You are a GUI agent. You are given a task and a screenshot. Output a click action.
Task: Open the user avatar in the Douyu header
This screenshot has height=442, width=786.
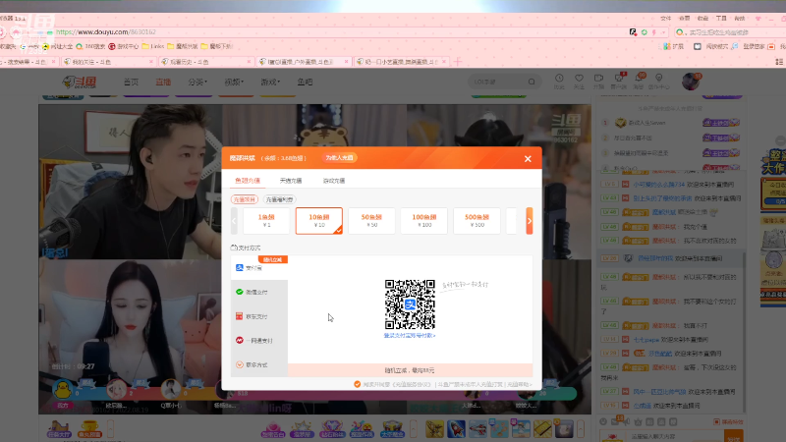pyautogui.click(x=691, y=82)
